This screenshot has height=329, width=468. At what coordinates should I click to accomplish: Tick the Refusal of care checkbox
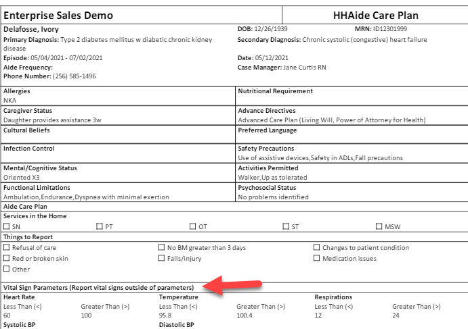click(7, 247)
